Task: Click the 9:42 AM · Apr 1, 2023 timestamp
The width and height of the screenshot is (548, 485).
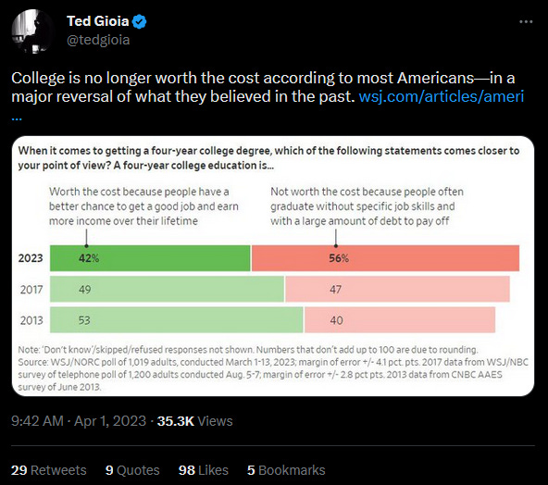Action: coord(79,421)
